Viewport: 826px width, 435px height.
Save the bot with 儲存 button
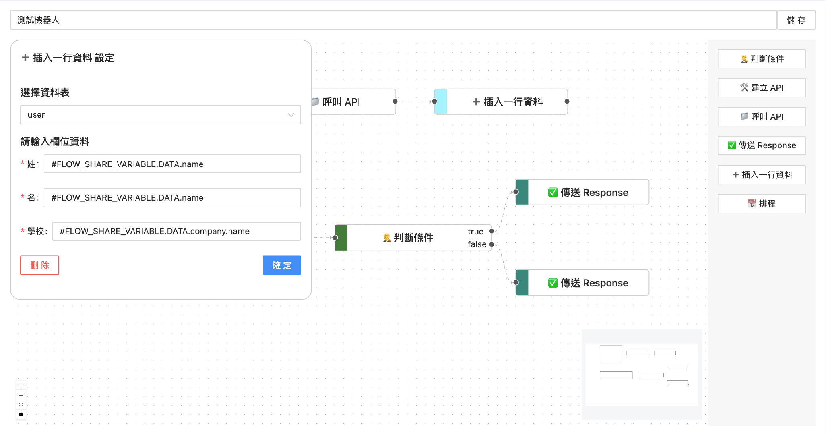point(796,20)
